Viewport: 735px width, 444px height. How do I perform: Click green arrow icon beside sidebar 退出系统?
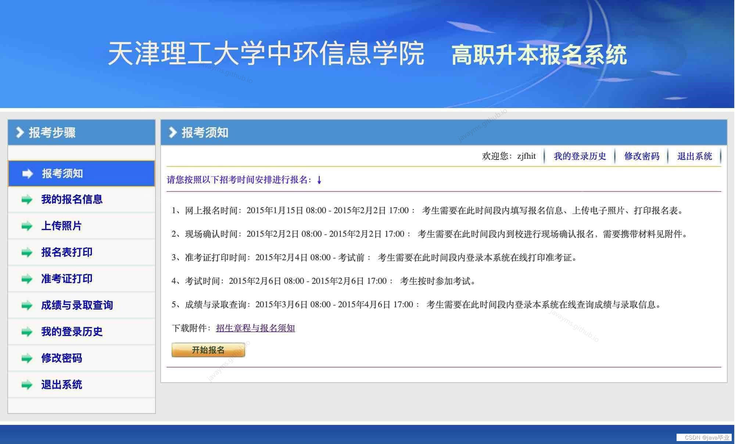point(27,385)
